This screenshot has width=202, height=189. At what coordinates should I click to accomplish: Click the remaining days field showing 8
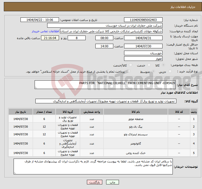click(x=77, y=38)
